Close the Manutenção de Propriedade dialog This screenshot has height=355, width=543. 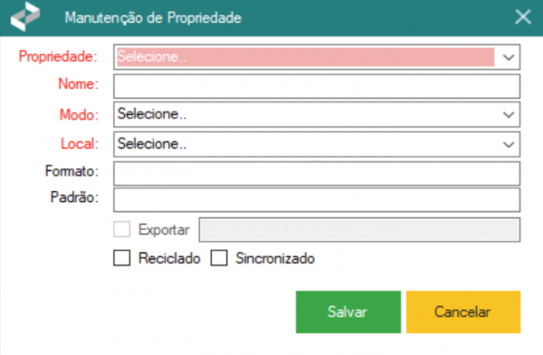tap(522, 17)
